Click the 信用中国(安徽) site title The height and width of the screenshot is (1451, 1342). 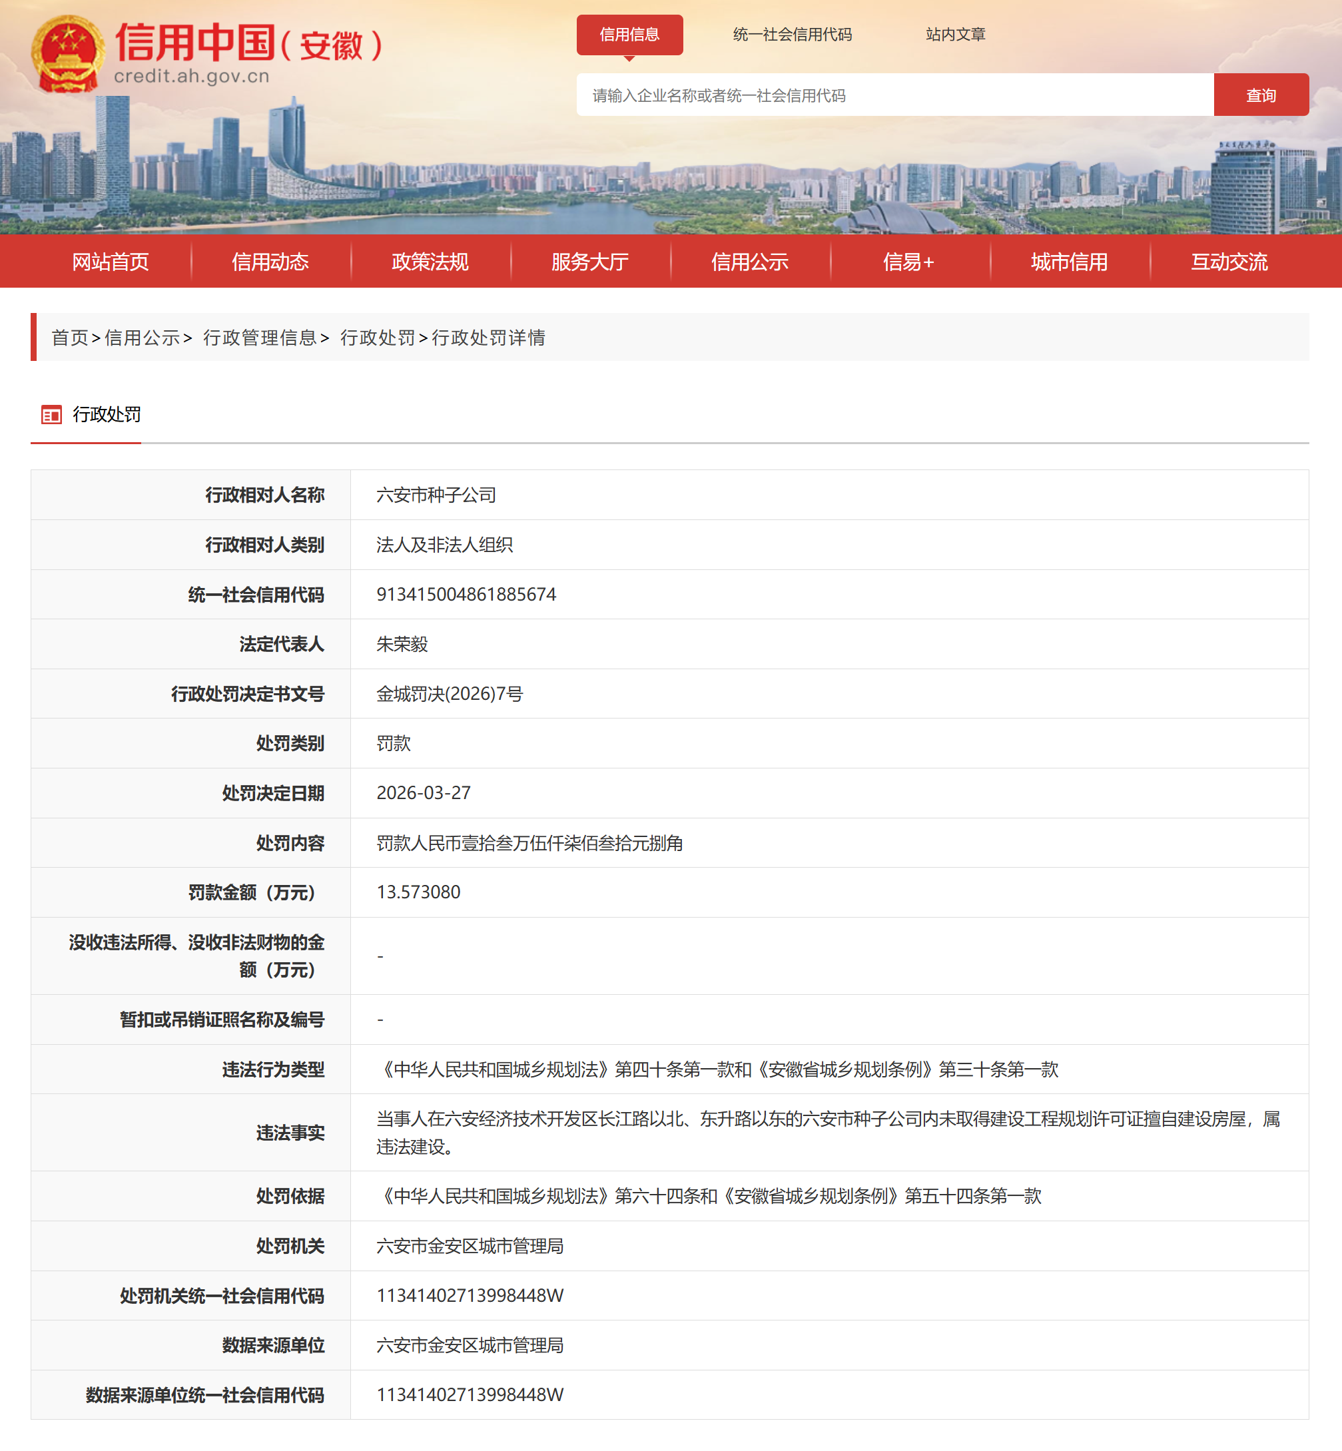coord(247,43)
